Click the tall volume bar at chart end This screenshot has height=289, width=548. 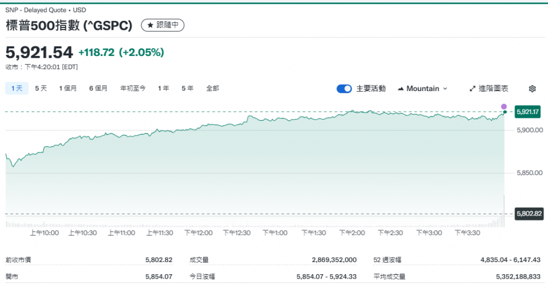(504, 211)
